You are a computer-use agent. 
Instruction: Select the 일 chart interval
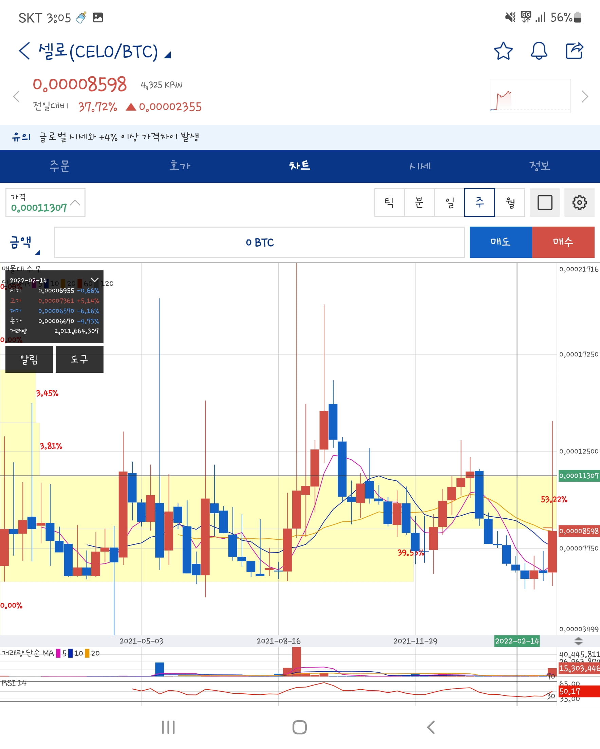(449, 203)
